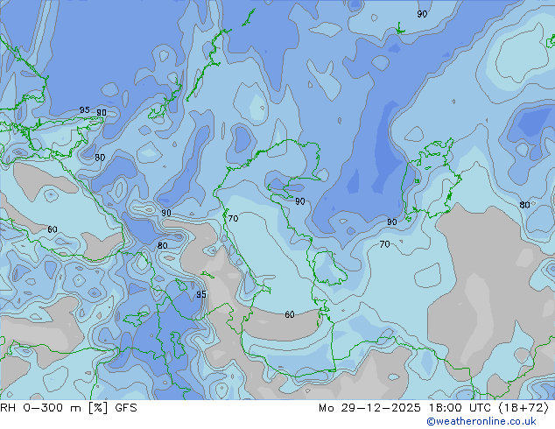Click the "RH 0-300 m [%]" caption text
This screenshot has height=429, width=555.
click(54, 408)
